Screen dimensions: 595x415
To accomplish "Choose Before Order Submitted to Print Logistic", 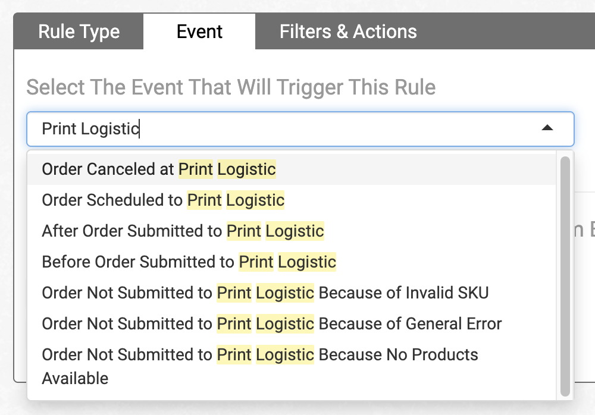I will (x=189, y=262).
